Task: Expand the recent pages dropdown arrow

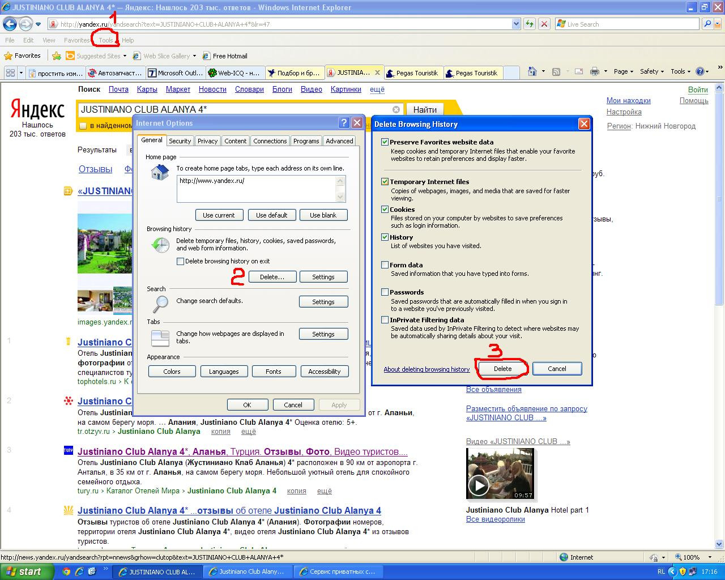Action: pyautogui.click(x=38, y=24)
